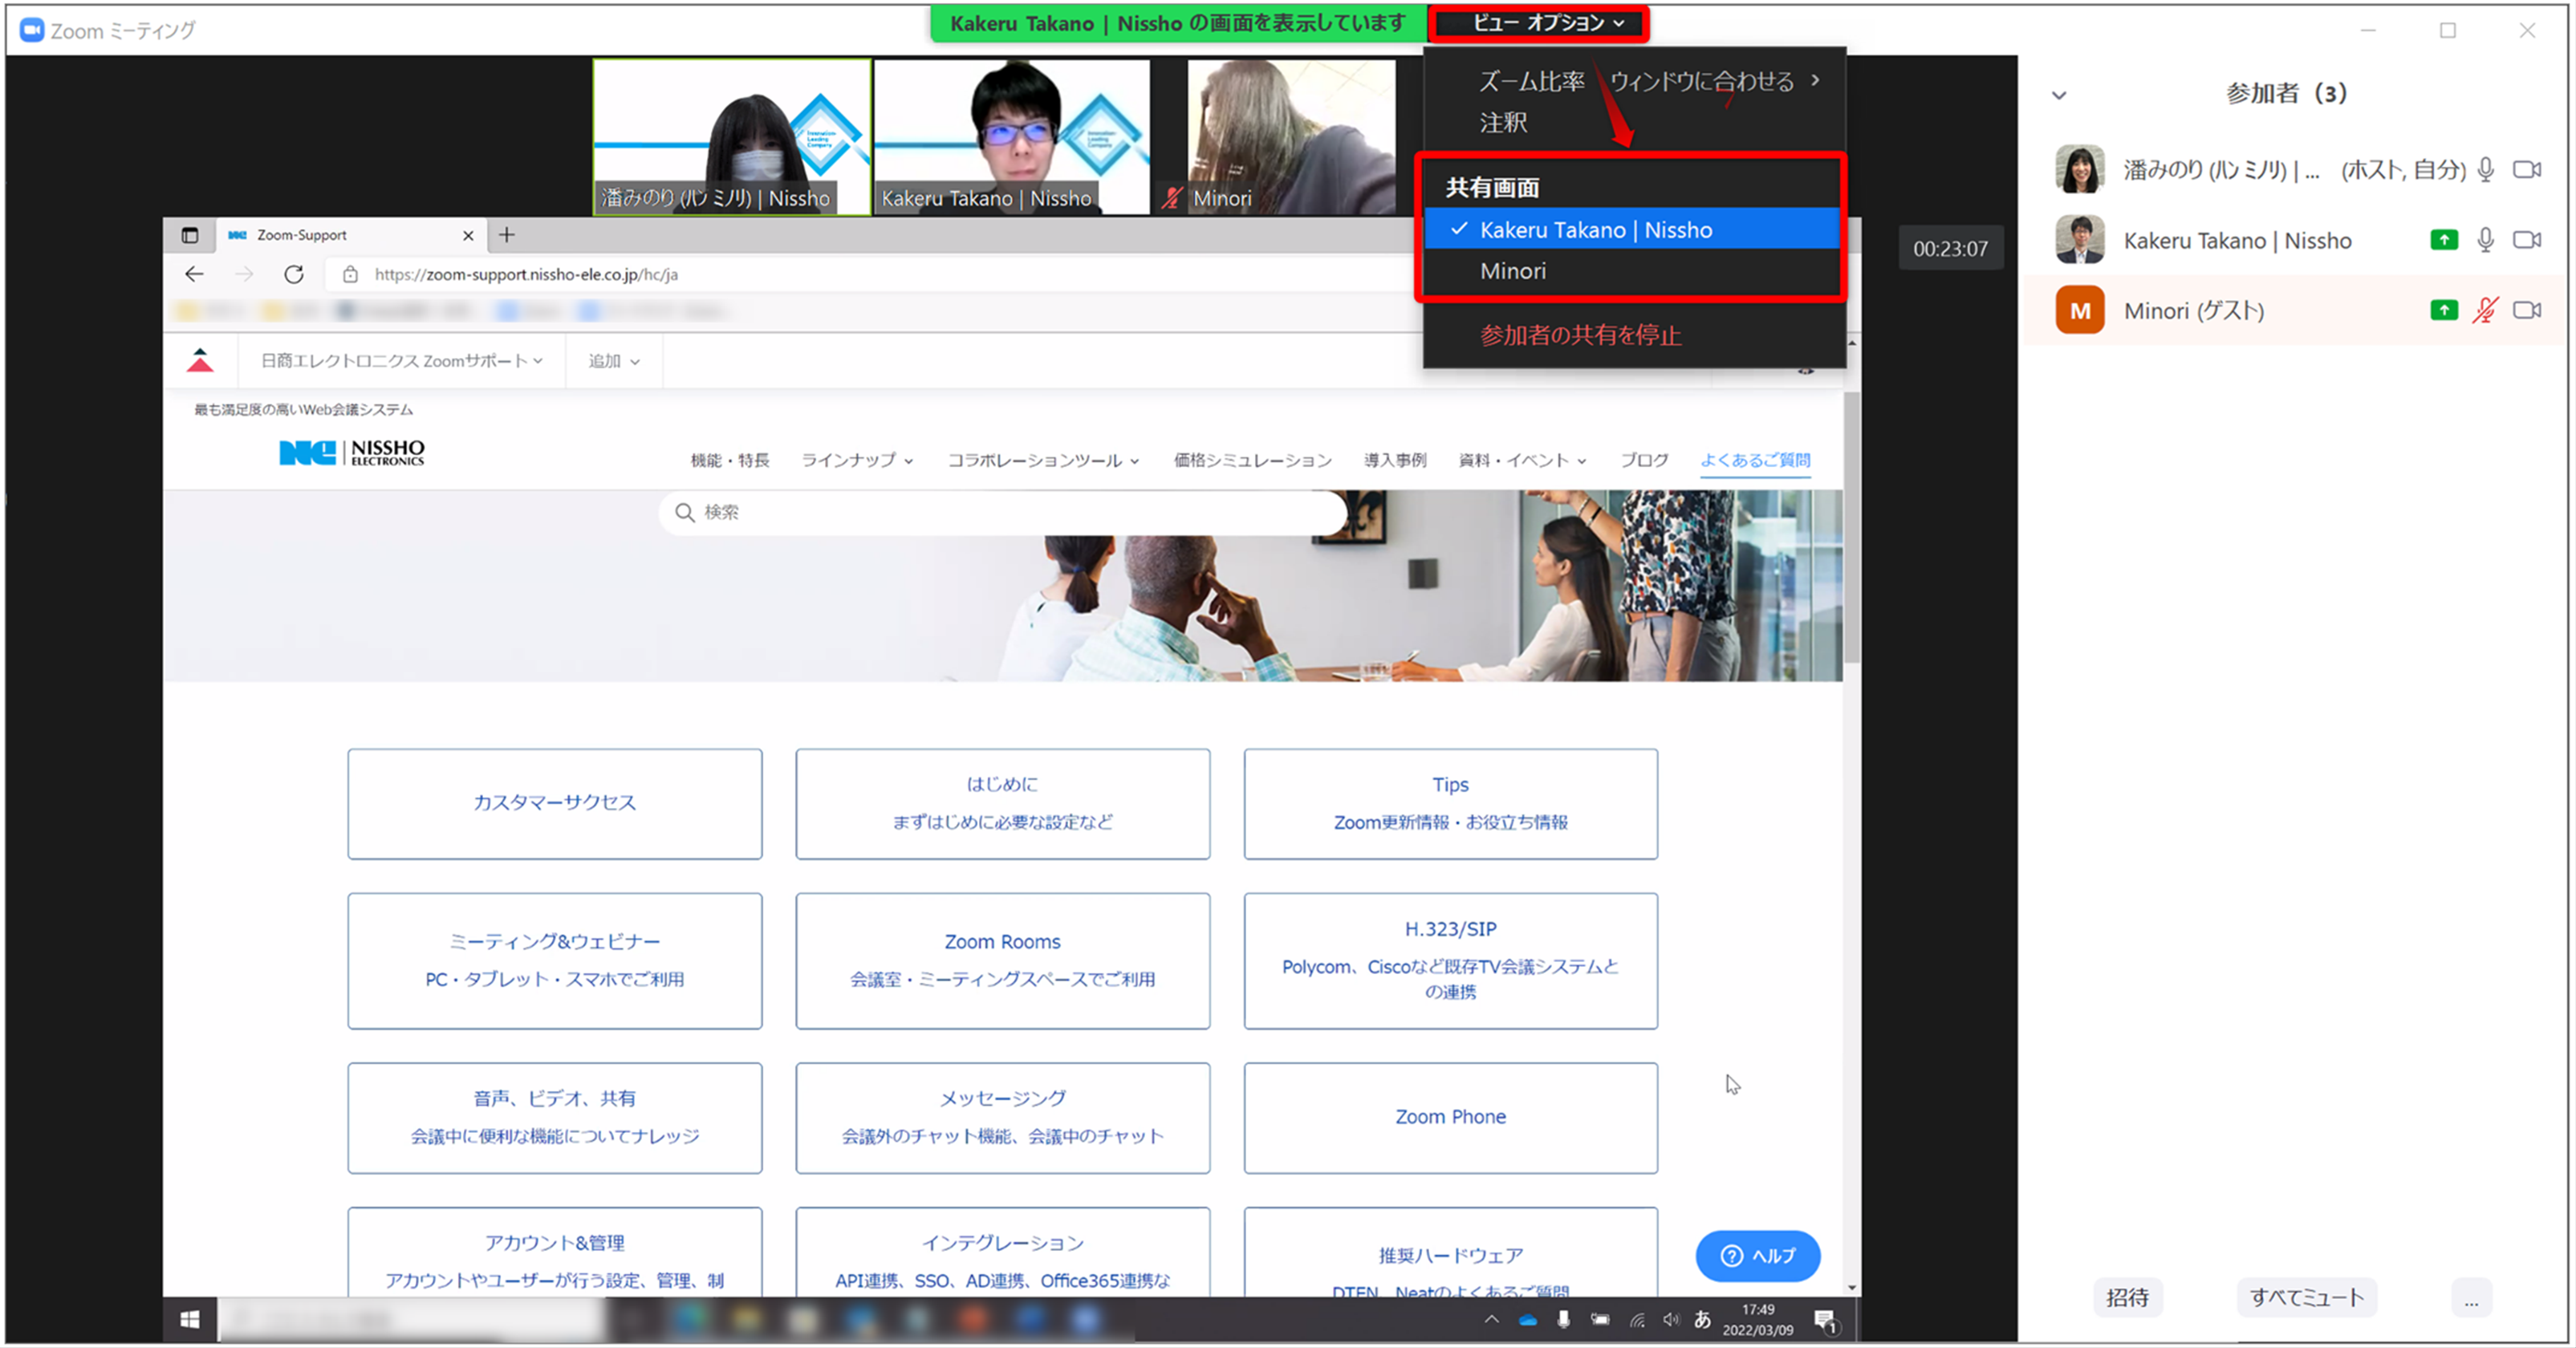Show hidden tray icons chevron
2576x1348 pixels.
point(1491,1320)
